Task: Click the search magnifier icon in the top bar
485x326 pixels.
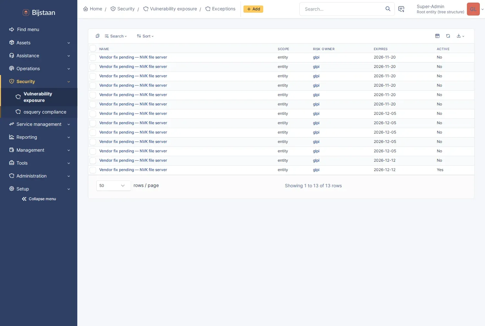Action: click(x=388, y=9)
